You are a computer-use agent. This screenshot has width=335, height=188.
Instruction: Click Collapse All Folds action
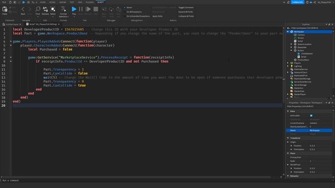pos(186,16)
